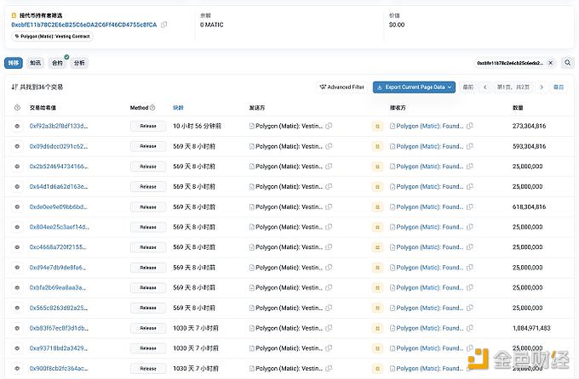Image resolution: width=579 pixels, height=379 pixels.
Task: Switch to the second tab in tab bar
Action: coord(36,63)
